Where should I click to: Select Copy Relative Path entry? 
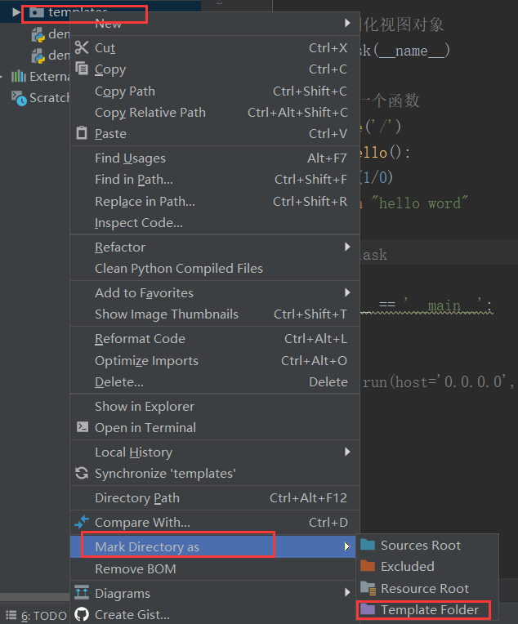pyautogui.click(x=215, y=112)
